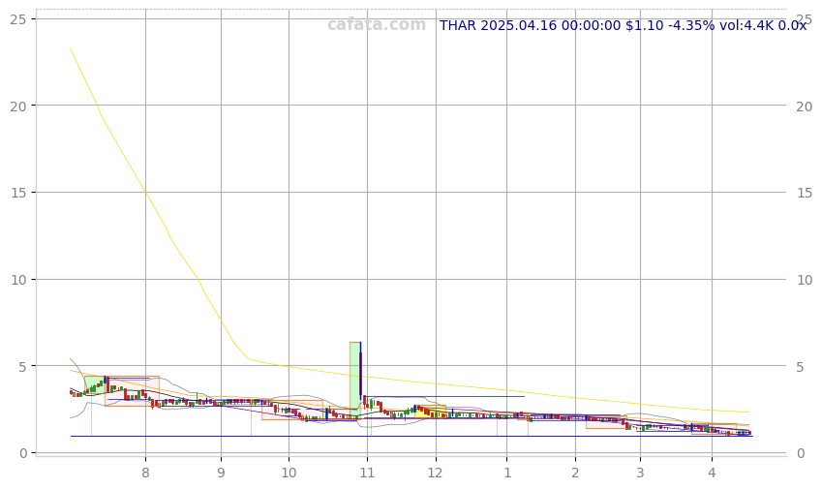Image resolution: width=822 pixels, height=489 pixels.
Task: Click the left y-axis value 5
Action: (22, 366)
